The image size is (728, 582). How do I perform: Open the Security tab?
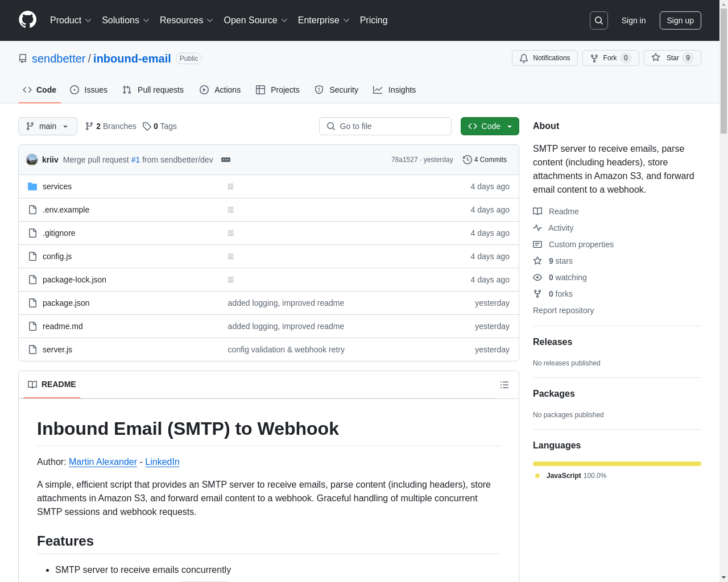point(337,90)
